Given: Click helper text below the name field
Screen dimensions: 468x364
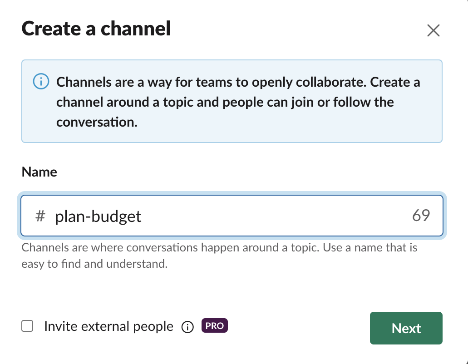Looking at the screenshot, I should (x=219, y=256).
